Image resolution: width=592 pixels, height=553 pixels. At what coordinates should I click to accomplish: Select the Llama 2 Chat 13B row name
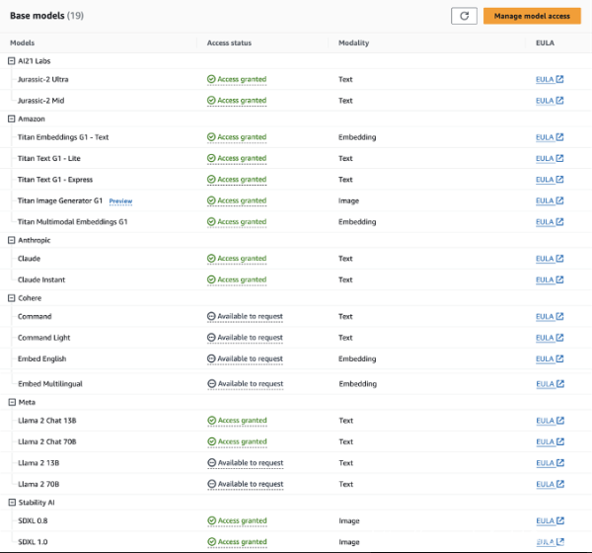(47, 421)
